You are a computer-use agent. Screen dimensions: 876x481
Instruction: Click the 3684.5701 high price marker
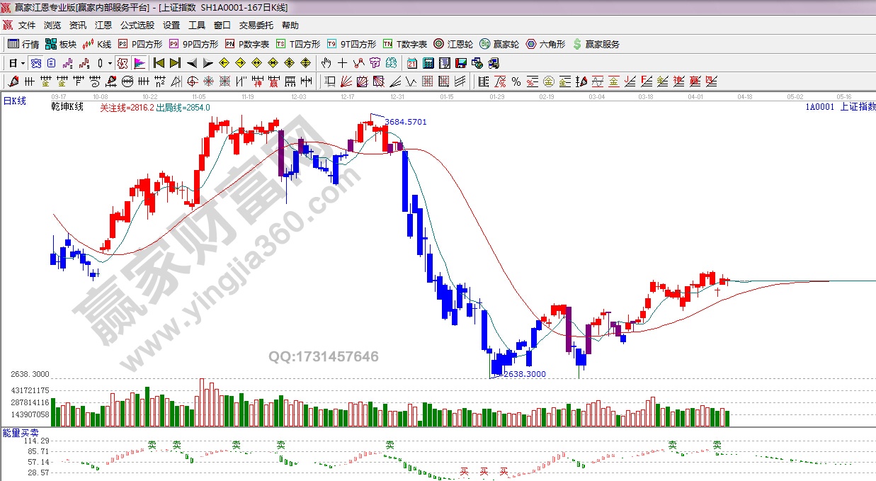coord(406,122)
